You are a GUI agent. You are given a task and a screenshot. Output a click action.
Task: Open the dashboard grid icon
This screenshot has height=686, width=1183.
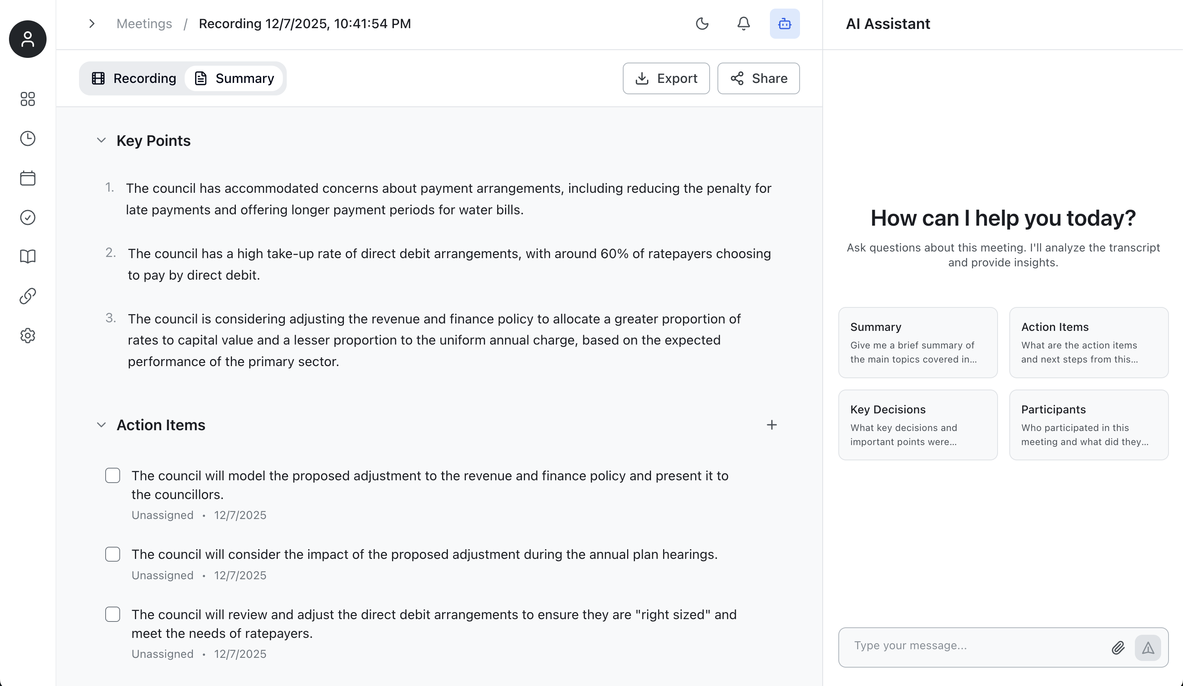27,99
